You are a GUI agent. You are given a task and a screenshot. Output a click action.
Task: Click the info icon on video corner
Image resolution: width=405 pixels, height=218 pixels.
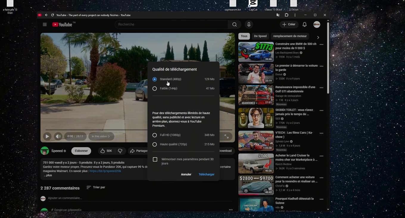pos(228,38)
